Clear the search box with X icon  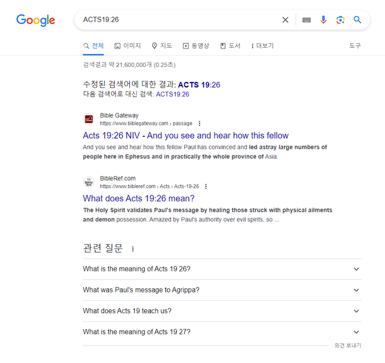coord(285,20)
